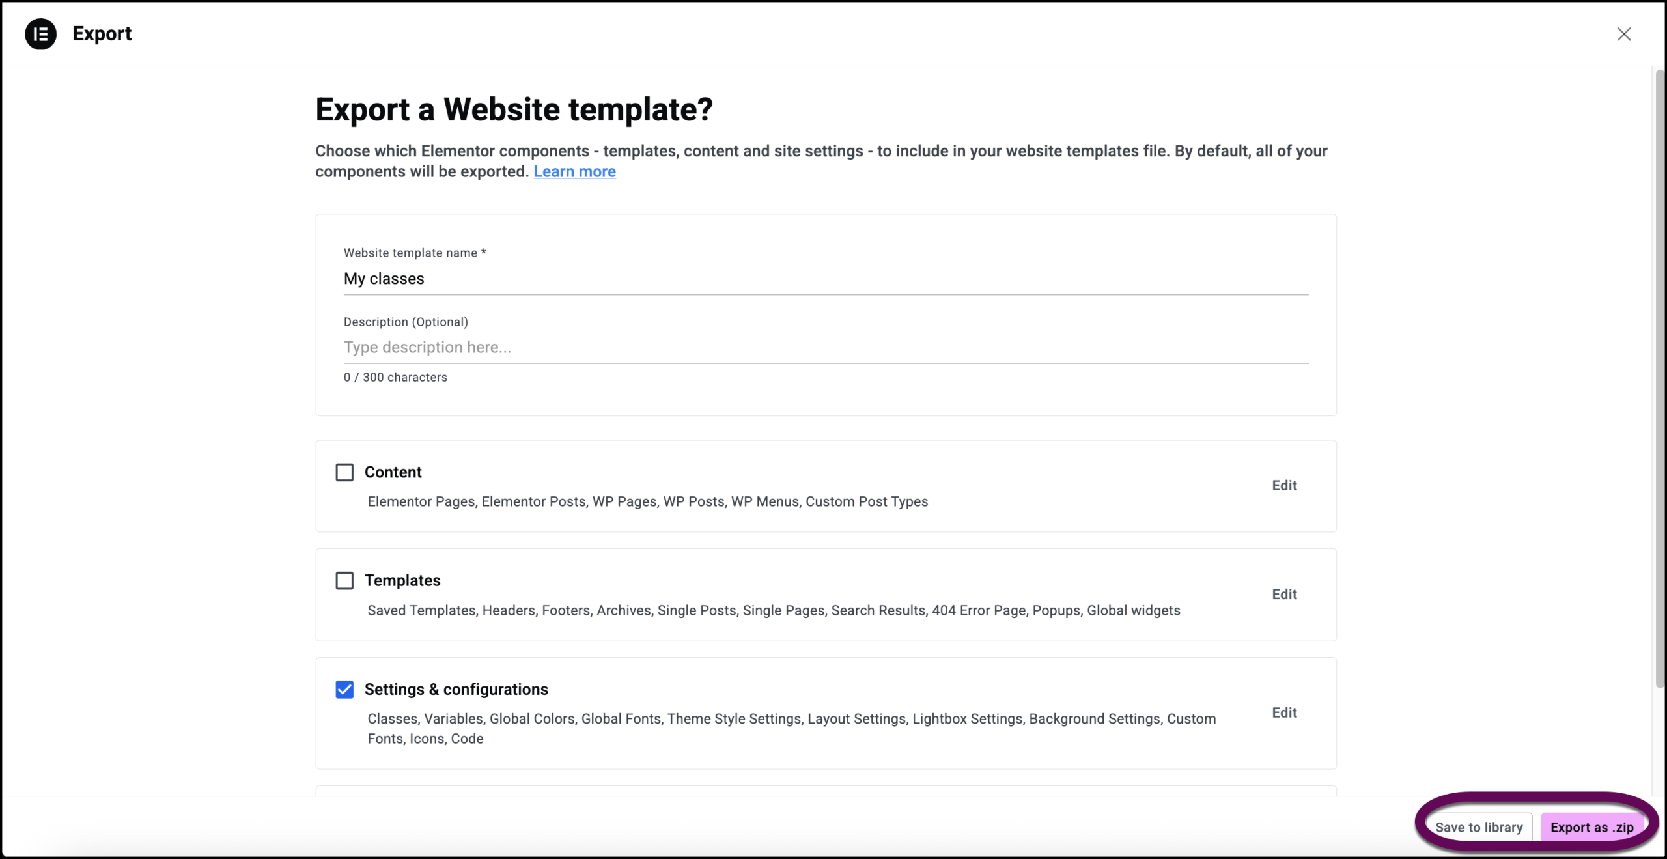The image size is (1667, 859).
Task: Uncheck Settings & configurations checkbox
Action: 344,689
